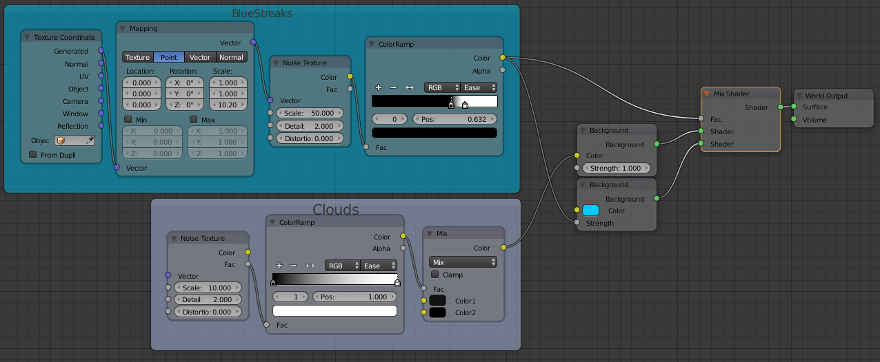Open RGB color mode dropdown in BlueStreaks ColorRamp
880x362 pixels.
pos(442,87)
